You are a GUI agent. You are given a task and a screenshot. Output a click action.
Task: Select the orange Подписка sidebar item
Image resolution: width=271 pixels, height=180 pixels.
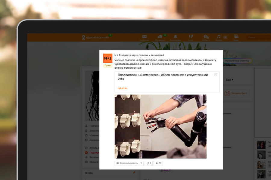94,153
